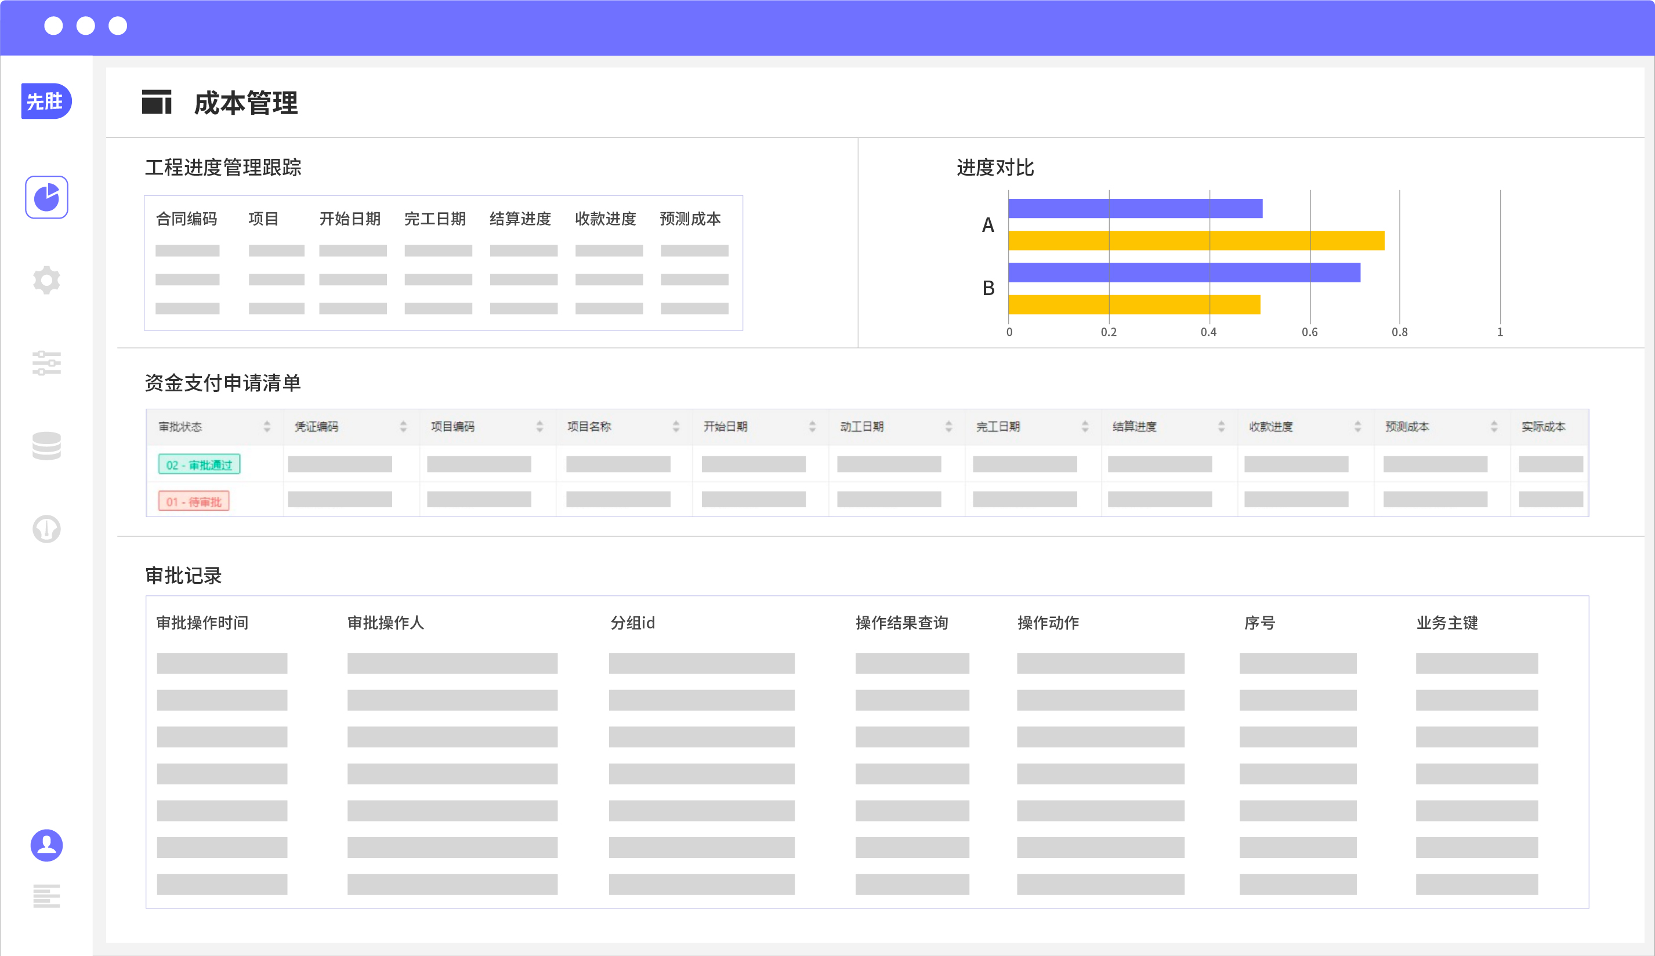This screenshot has height=956, width=1655.
Task: Click the purple bar for category B
Action: coord(1185,273)
